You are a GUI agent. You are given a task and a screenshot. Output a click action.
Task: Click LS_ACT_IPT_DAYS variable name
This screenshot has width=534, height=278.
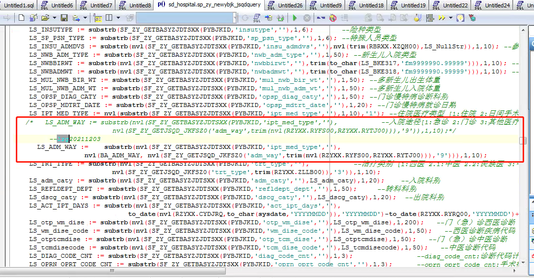pos(59,206)
